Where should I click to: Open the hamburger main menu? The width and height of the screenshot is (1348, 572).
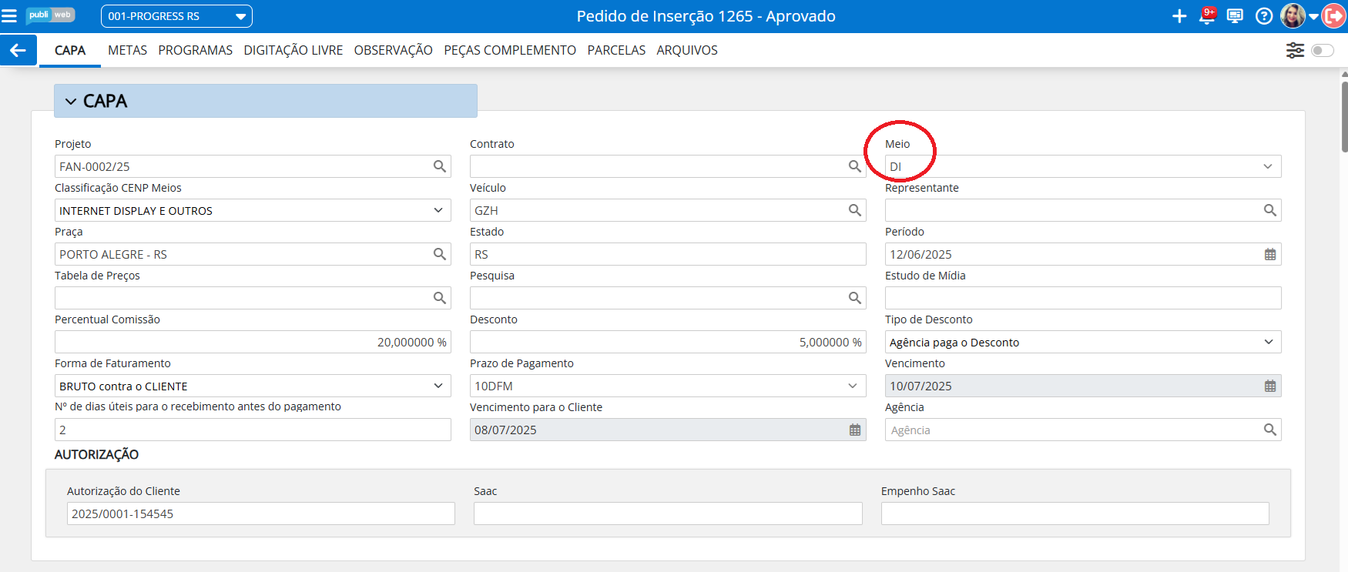[9, 16]
